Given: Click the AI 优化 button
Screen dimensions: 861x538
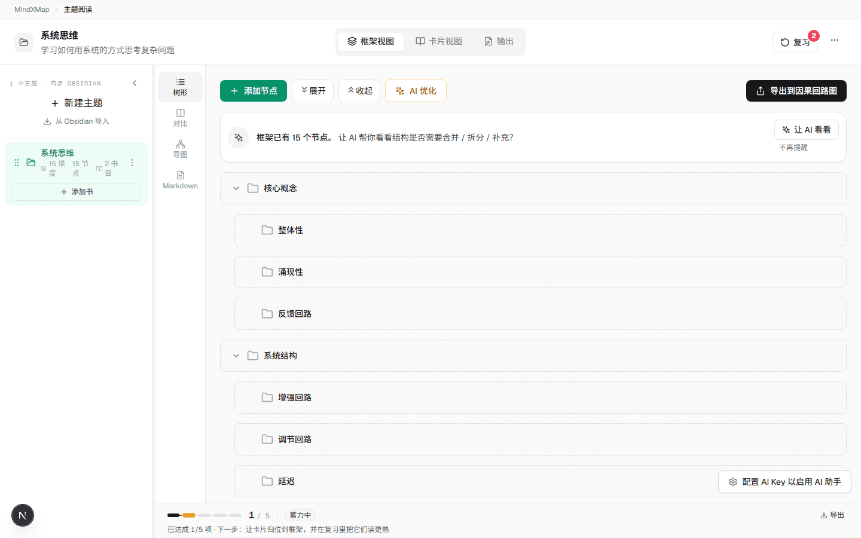Looking at the screenshot, I should point(416,91).
